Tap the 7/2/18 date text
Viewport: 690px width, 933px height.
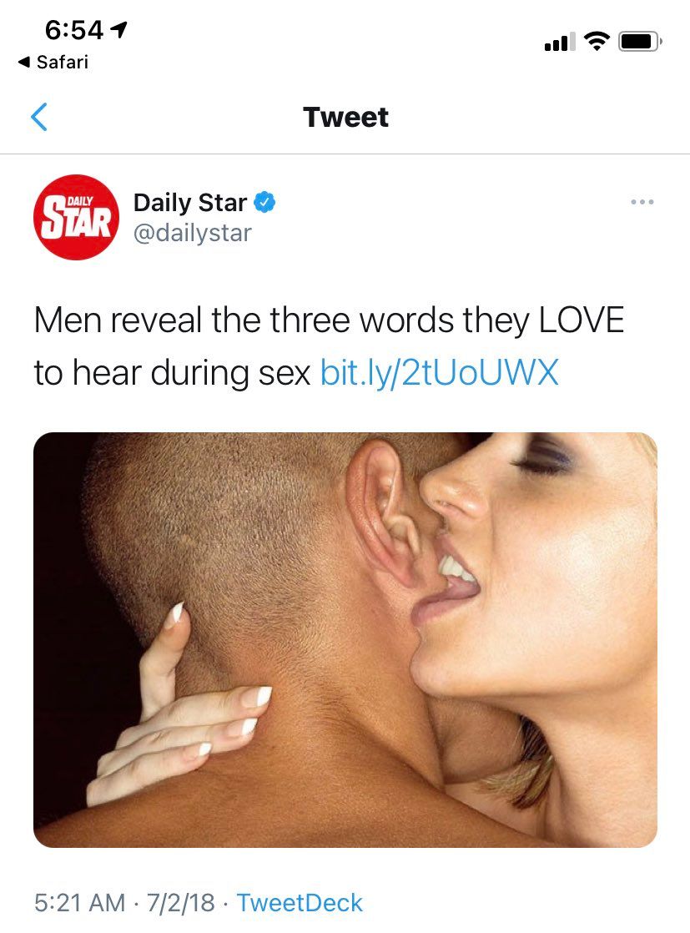pos(180,903)
